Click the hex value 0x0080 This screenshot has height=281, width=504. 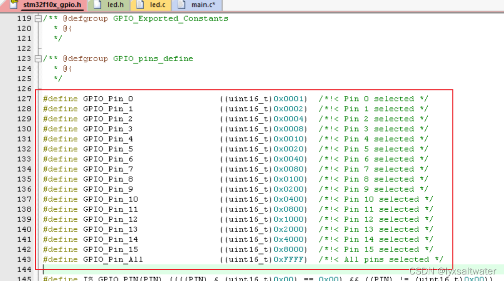tap(288, 169)
